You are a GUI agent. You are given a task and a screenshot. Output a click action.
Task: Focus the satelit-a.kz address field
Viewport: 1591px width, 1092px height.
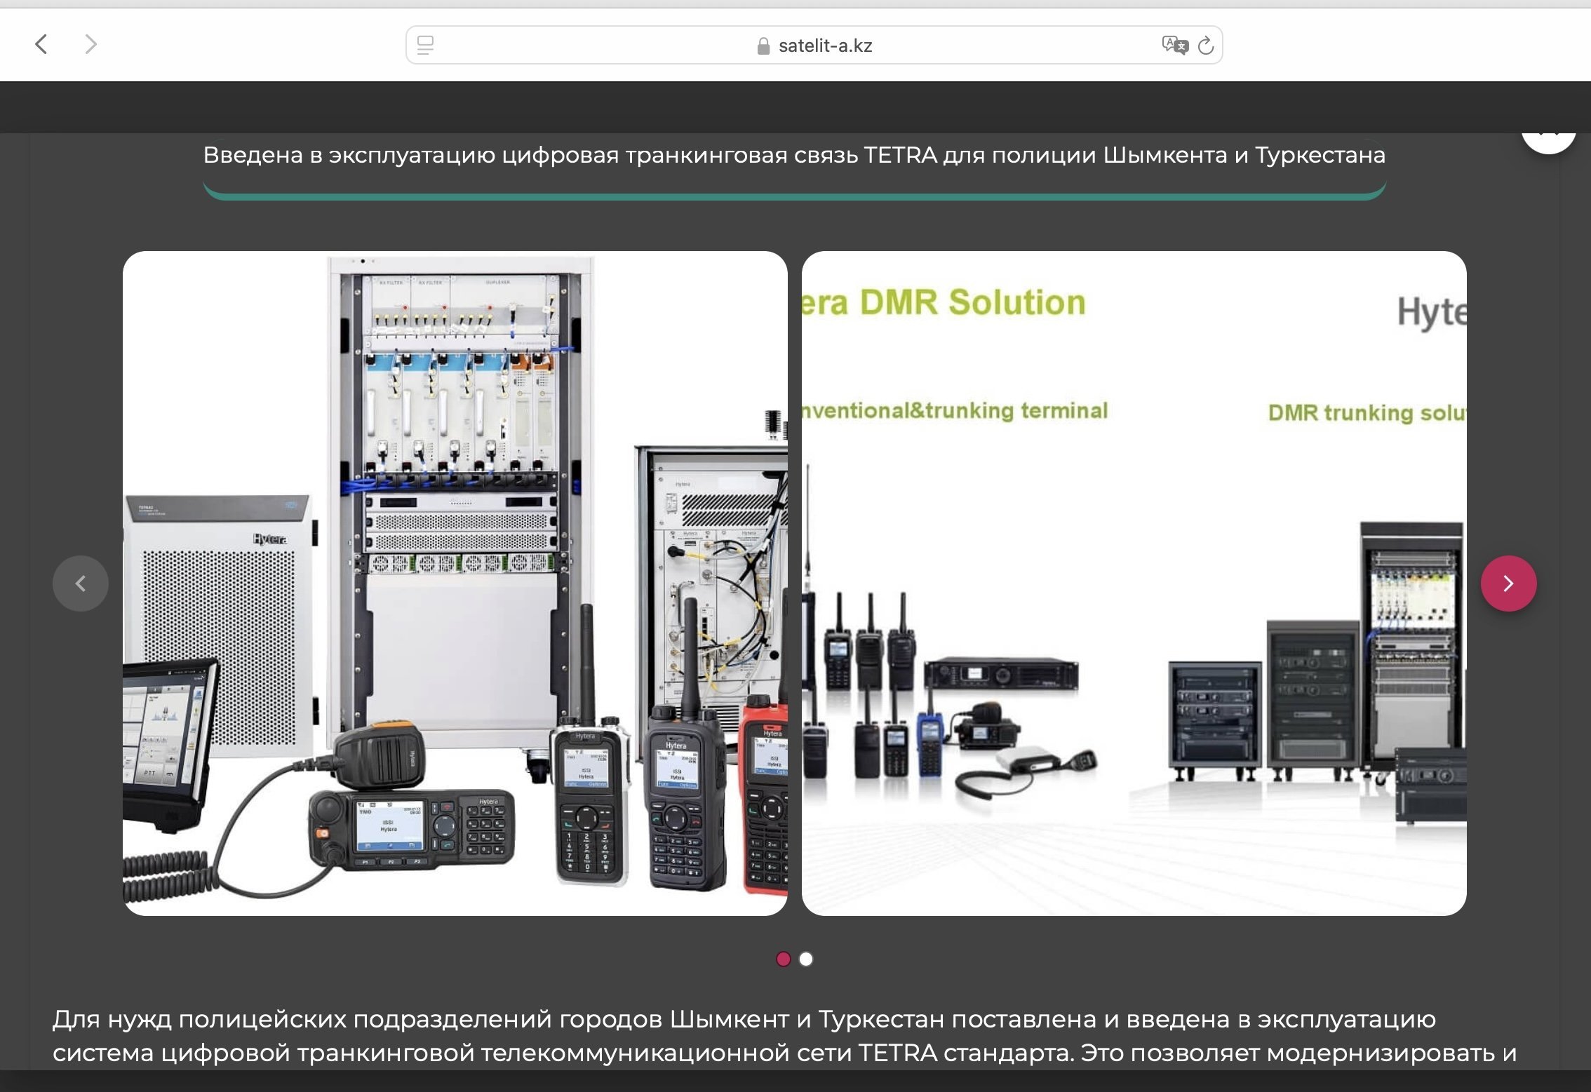[814, 46]
